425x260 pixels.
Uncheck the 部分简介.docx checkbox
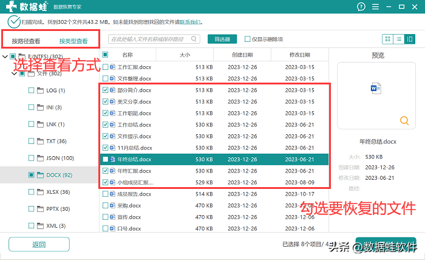tap(105, 90)
